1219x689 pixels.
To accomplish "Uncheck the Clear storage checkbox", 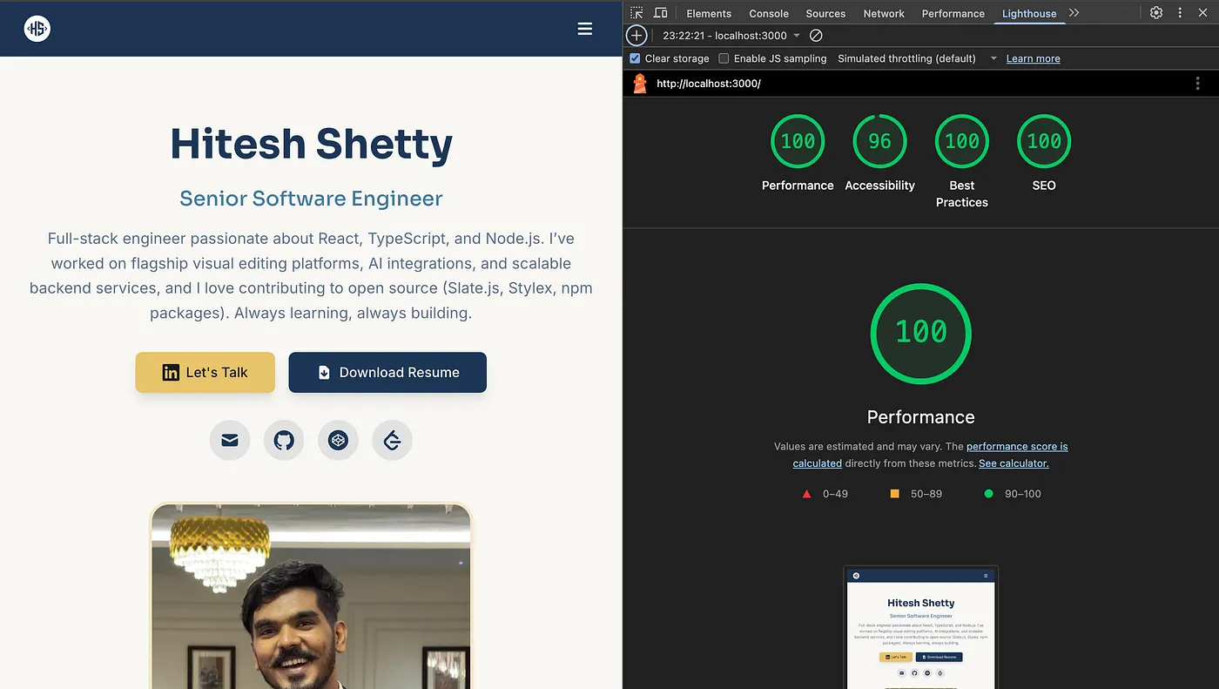I will click(635, 58).
